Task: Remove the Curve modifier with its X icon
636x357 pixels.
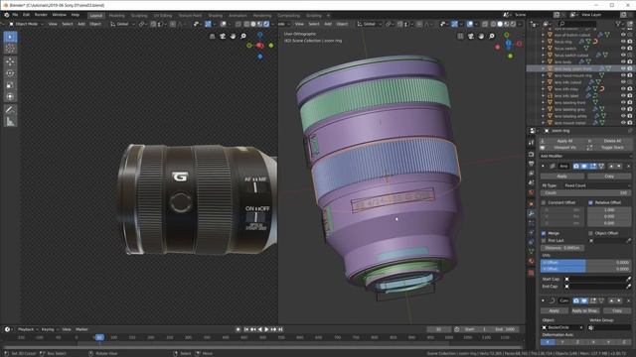Action: click(629, 300)
